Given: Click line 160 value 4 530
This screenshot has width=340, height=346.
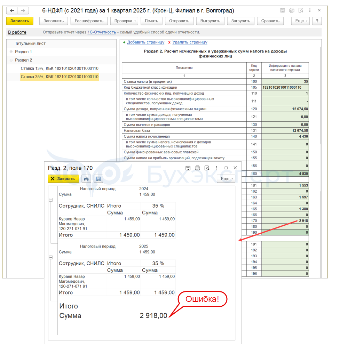Looking at the screenshot, I should (x=285, y=174).
